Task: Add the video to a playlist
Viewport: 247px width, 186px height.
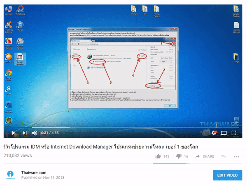Action: (x=224, y=156)
